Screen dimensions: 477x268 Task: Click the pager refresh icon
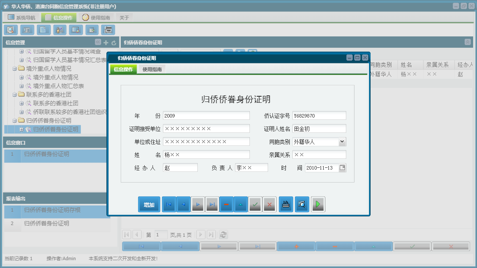(x=223, y=235)
